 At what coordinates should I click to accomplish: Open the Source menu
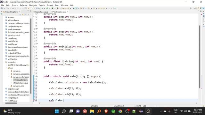tap(15, 5)
